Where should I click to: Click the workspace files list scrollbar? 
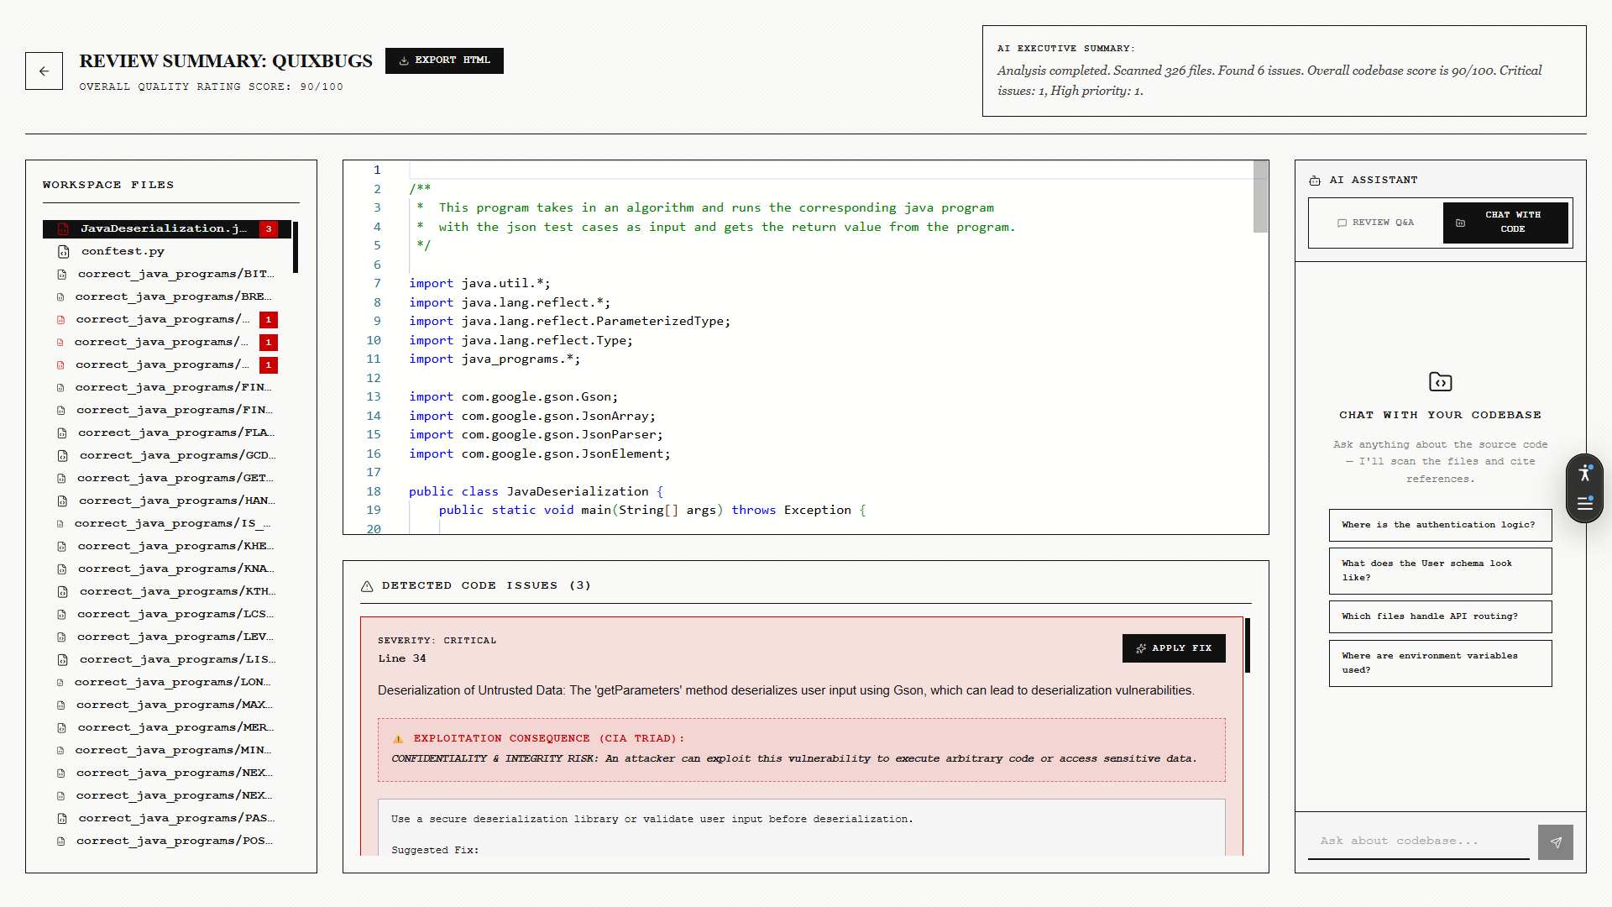coord(296,247)
